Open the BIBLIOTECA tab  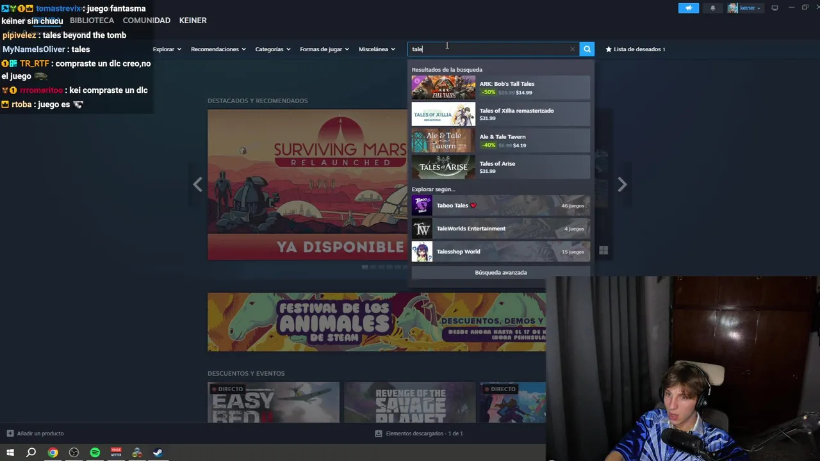pyautogui.click(x=92, y=20)
